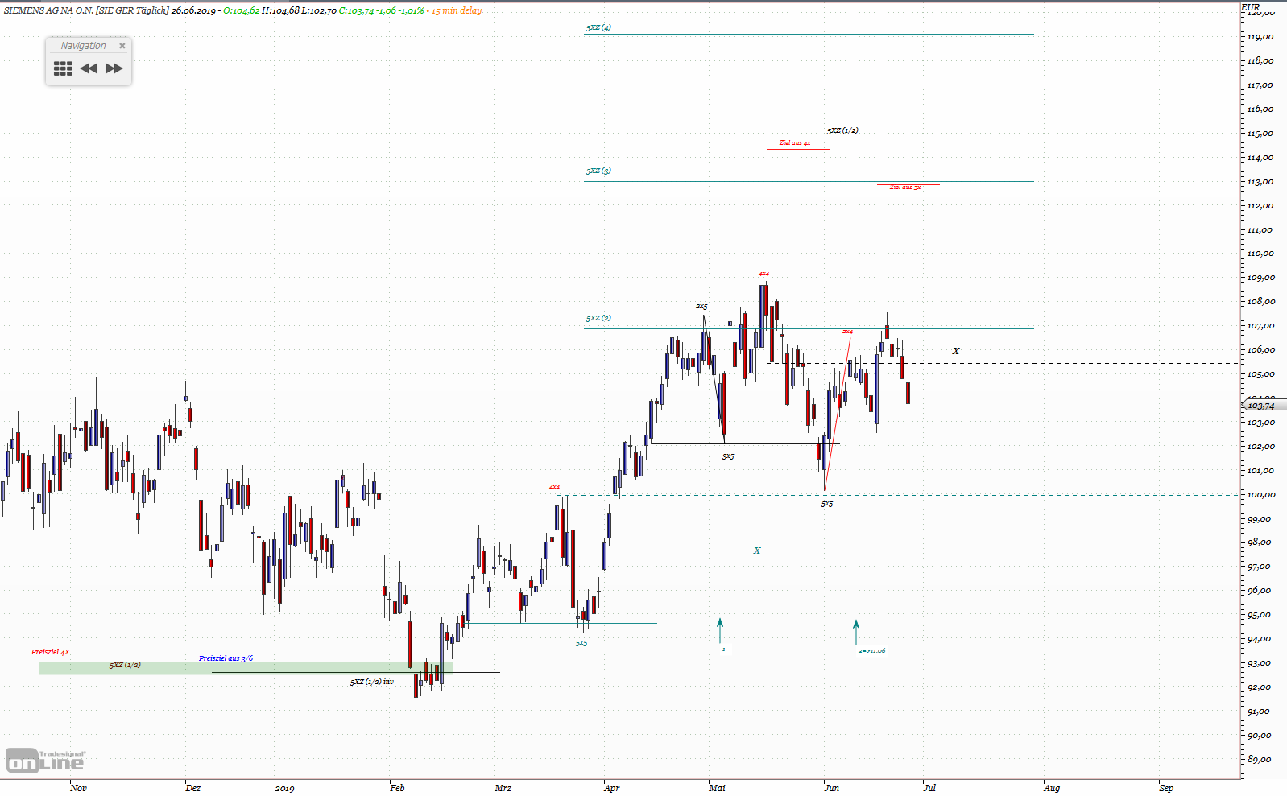Select the chart title SIEMENS AG NA O.N.
The image size is (1287, 796).
pos(48,10)
